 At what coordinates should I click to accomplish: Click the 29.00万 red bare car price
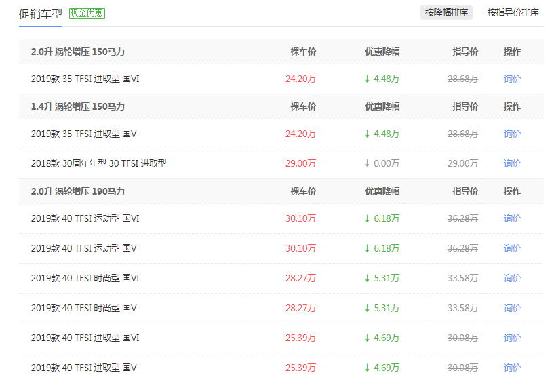point(300,163)
